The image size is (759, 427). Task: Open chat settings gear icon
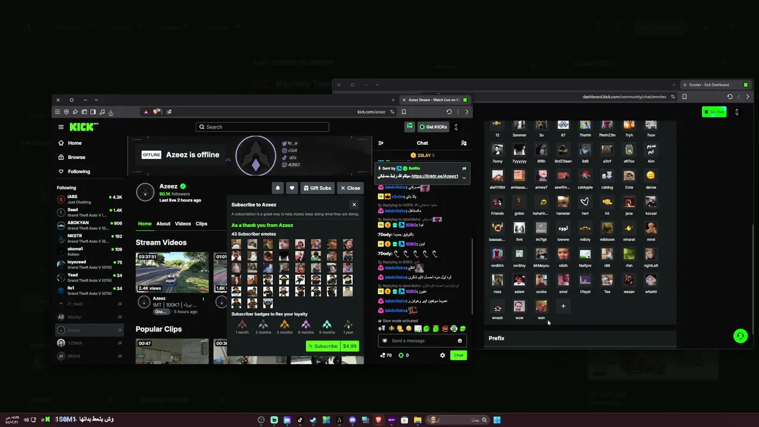coord(442,355)
